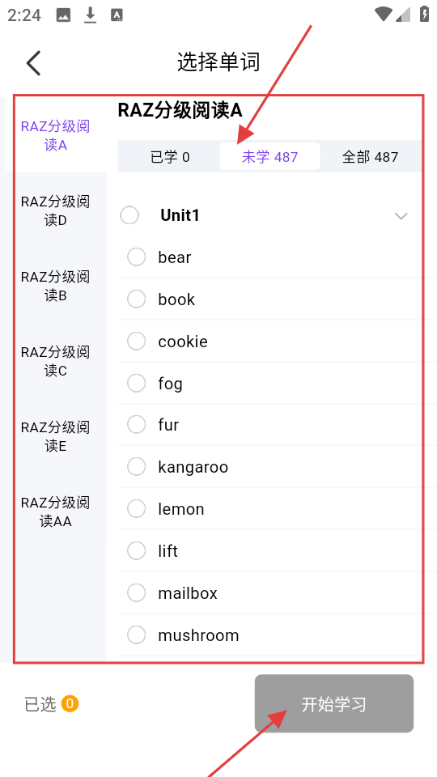437x777 pixels.
Task: Collapse the Unit1 chevron
Action: pyautogui.click(x=401, y=216)
